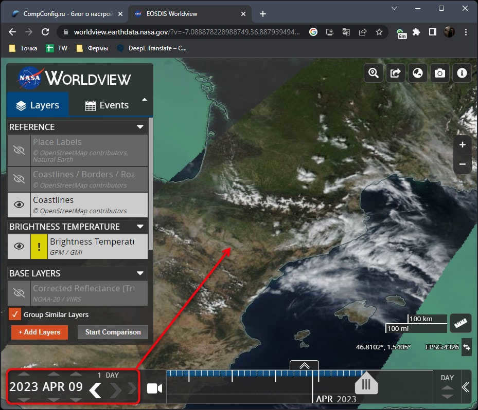Click the APR 2023 timeline label
This screenshot has height=410, width=478.
(x=335, y=399)
